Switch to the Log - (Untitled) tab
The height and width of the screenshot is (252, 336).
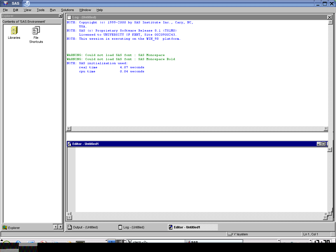134,227
